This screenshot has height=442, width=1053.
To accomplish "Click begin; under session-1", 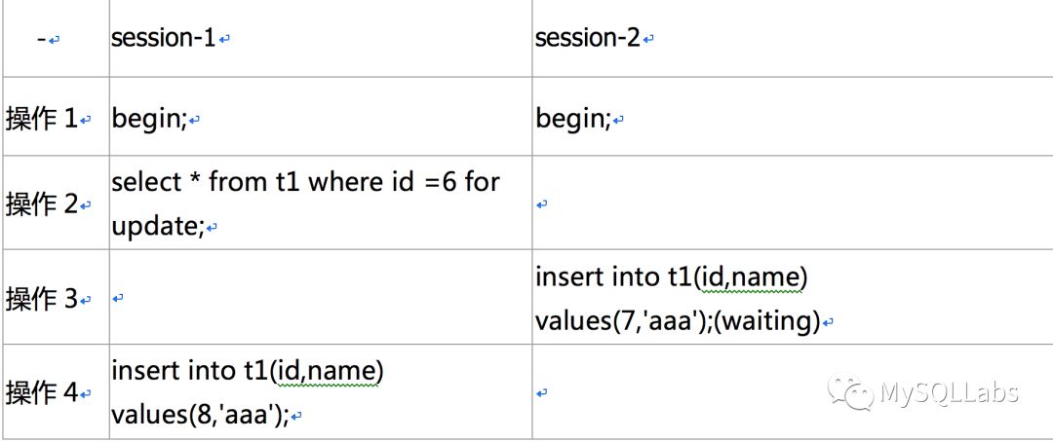I will [x=149, y=119].
